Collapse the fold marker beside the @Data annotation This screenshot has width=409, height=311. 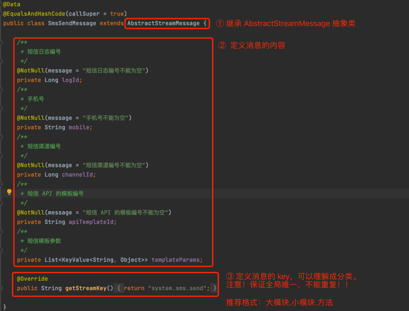tap(1, 4)
